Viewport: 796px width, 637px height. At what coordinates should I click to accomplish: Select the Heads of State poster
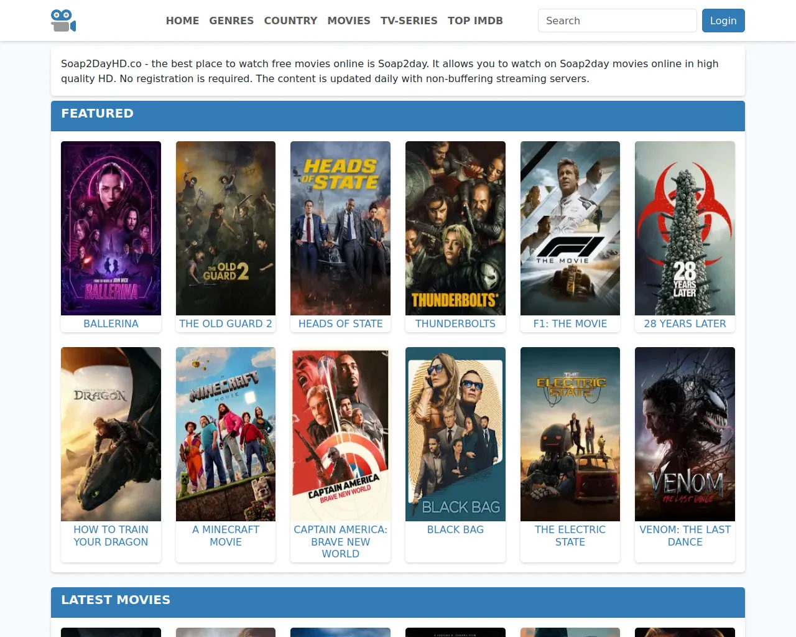(340, 228)
